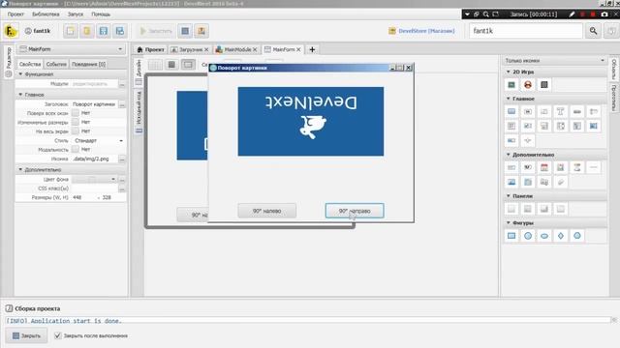
Task: Click the camera icon on recording bar
Action: [604, 14]
